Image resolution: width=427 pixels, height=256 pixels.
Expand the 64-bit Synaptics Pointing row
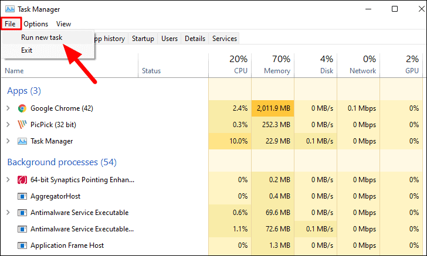[x=8, y=180]
